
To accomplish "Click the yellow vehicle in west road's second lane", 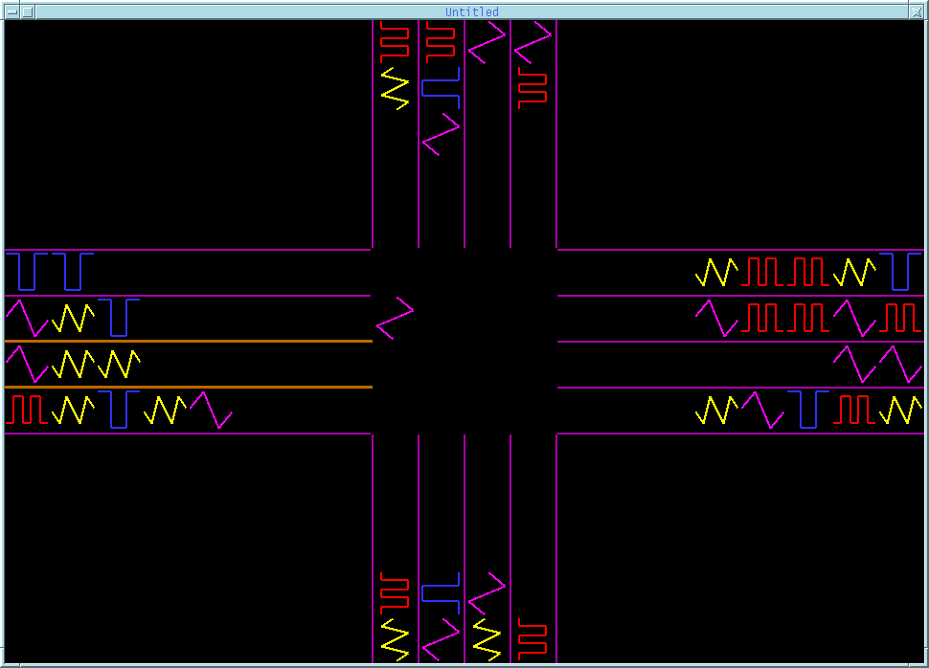I will (73, 318).
